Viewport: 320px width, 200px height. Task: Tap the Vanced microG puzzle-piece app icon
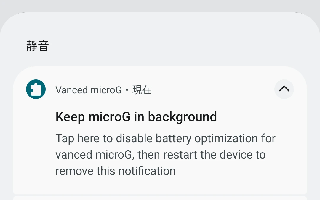36,89
